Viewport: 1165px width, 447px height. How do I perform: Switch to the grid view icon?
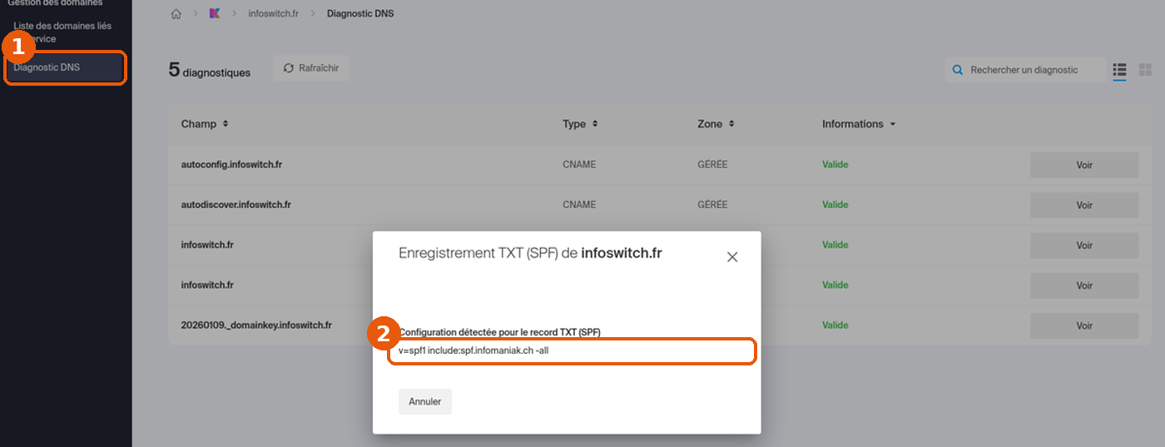1146,69
